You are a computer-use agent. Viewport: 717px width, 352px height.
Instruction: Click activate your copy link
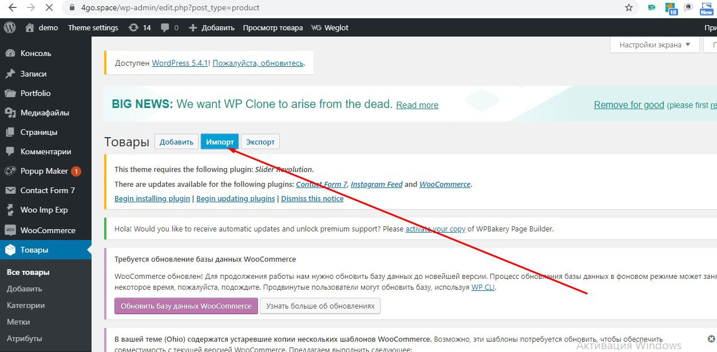pos(435,229)
